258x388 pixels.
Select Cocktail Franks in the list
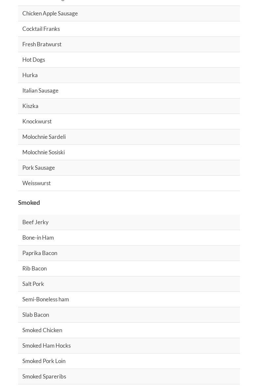coord(41,29)
